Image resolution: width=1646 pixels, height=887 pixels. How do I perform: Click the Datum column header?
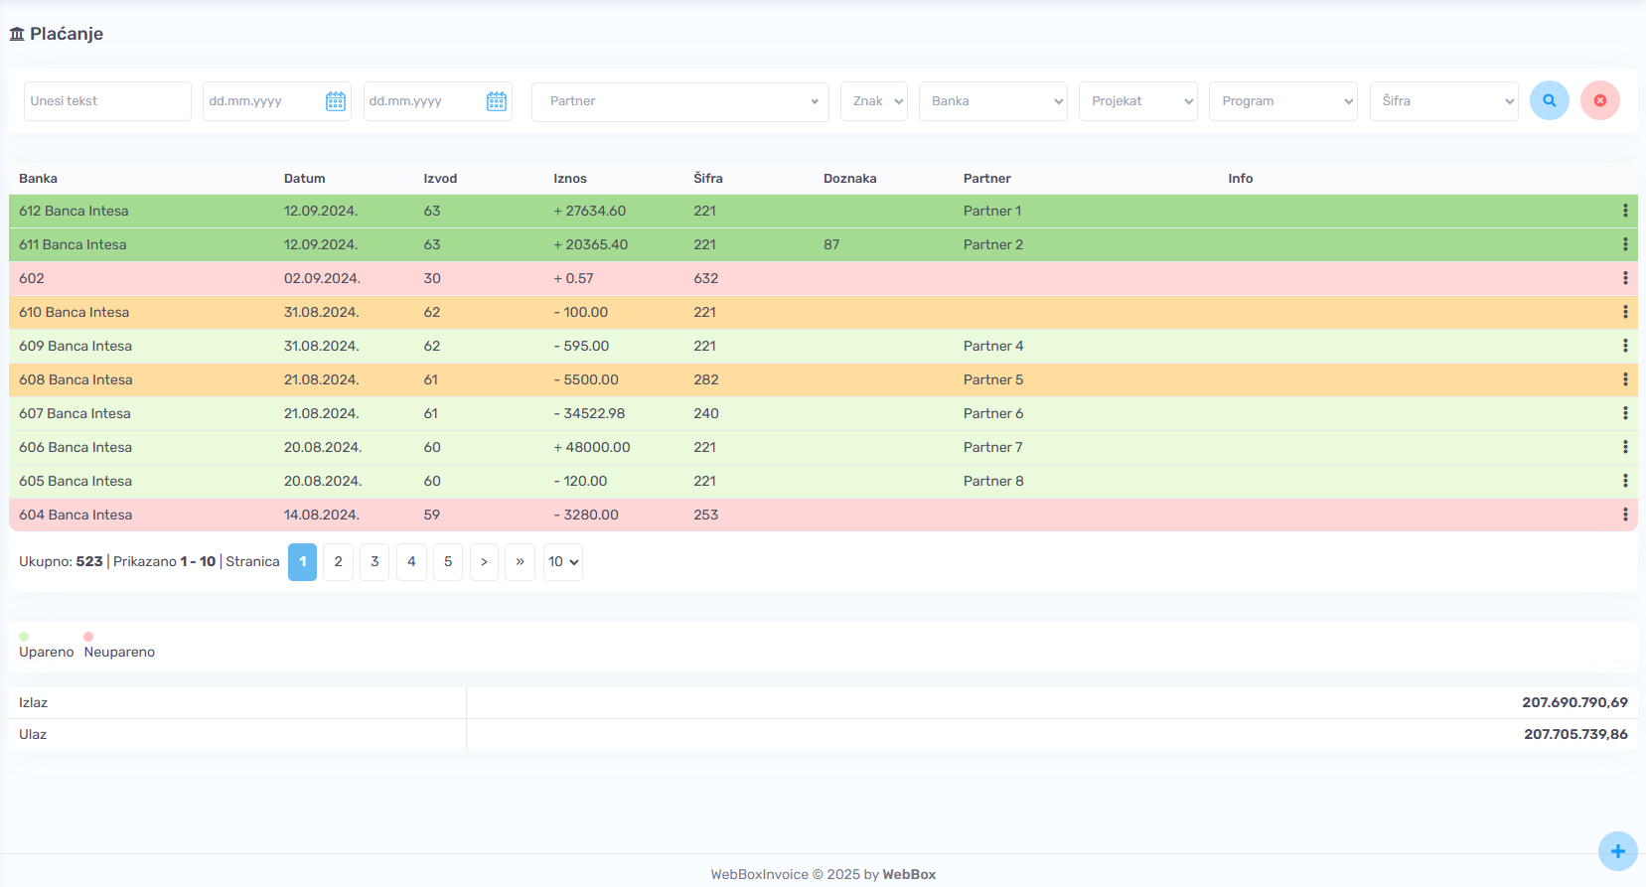(305, 179)
